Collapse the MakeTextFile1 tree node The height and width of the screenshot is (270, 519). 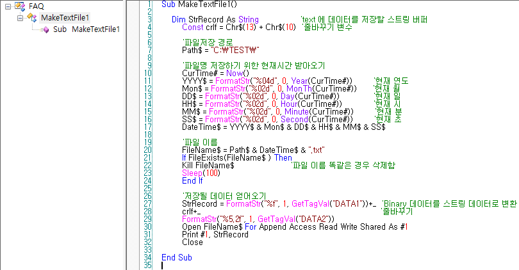tap(21, 18)
